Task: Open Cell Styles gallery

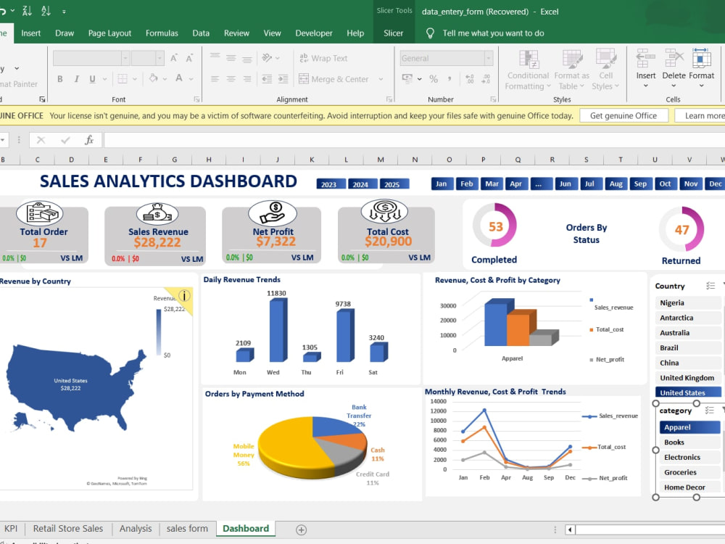Action: pyautogui.click(x=605, y=70)
